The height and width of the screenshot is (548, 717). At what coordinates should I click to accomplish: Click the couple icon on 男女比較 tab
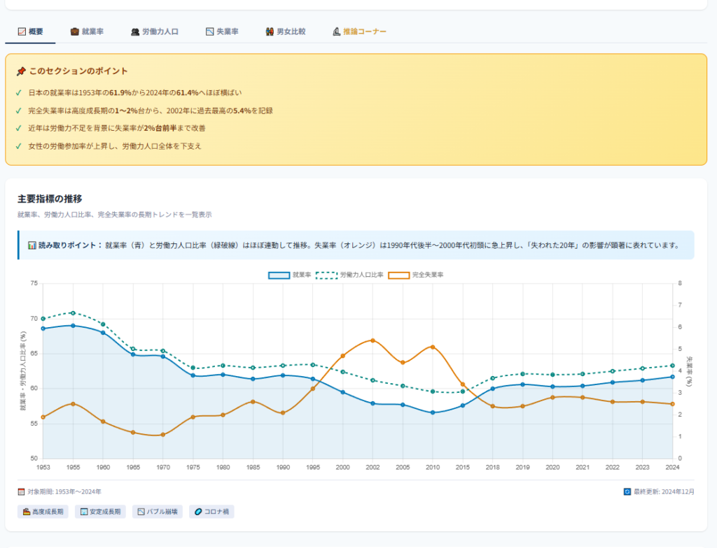point(270,31)
